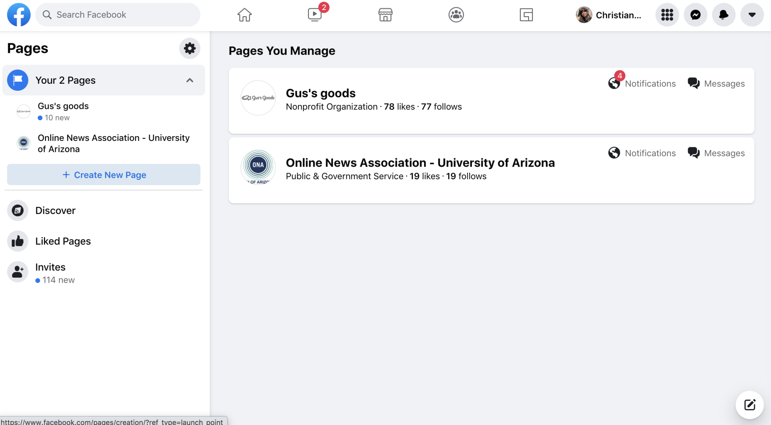Open Christian's profile
The height and width of the screenshot is (425, 771).
click(x=609, y=15)
